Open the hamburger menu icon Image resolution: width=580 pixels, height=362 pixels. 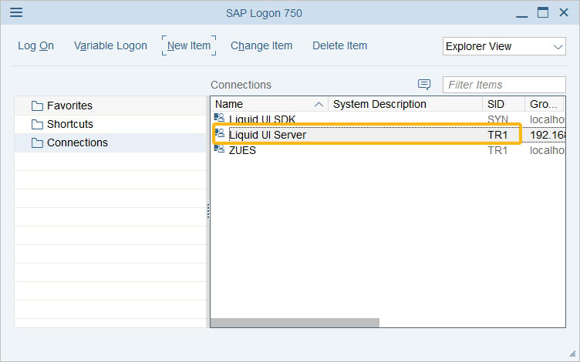click(16, 12)
